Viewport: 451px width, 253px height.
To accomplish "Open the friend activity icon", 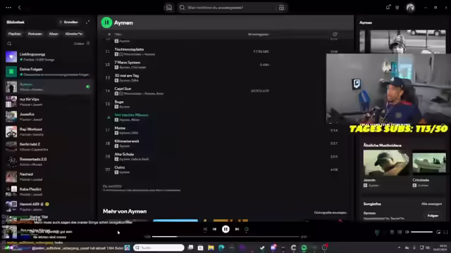I will click(x=397, y=8).
